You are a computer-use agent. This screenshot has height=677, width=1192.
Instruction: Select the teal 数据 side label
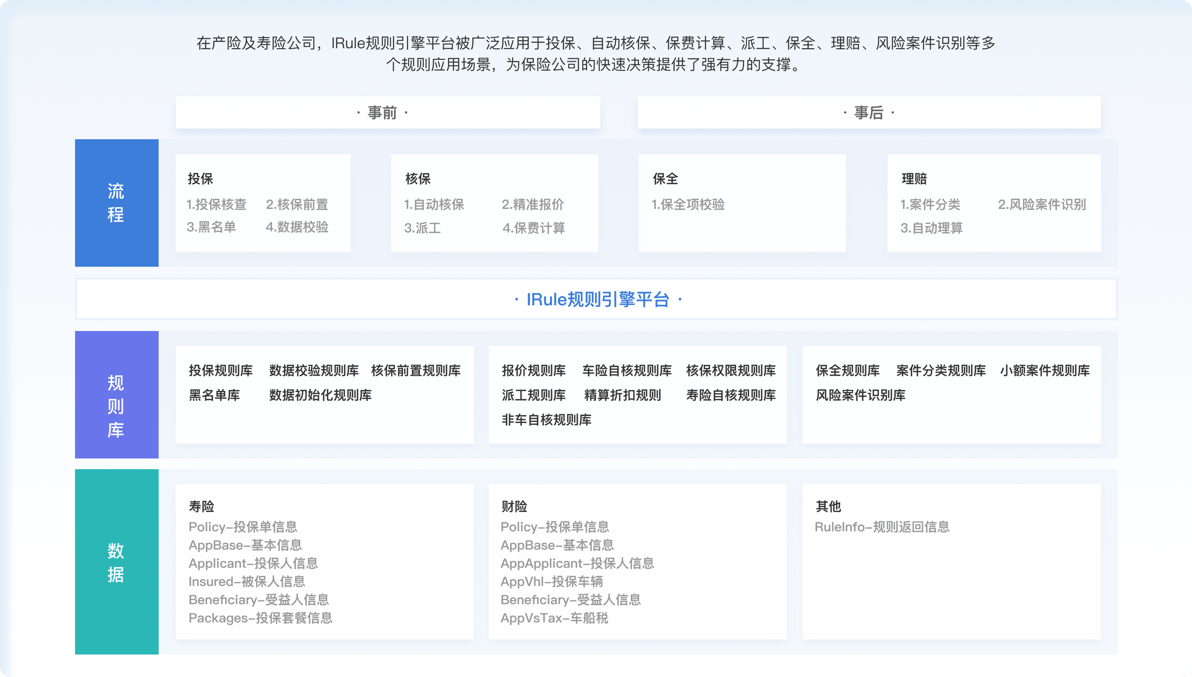116,562
